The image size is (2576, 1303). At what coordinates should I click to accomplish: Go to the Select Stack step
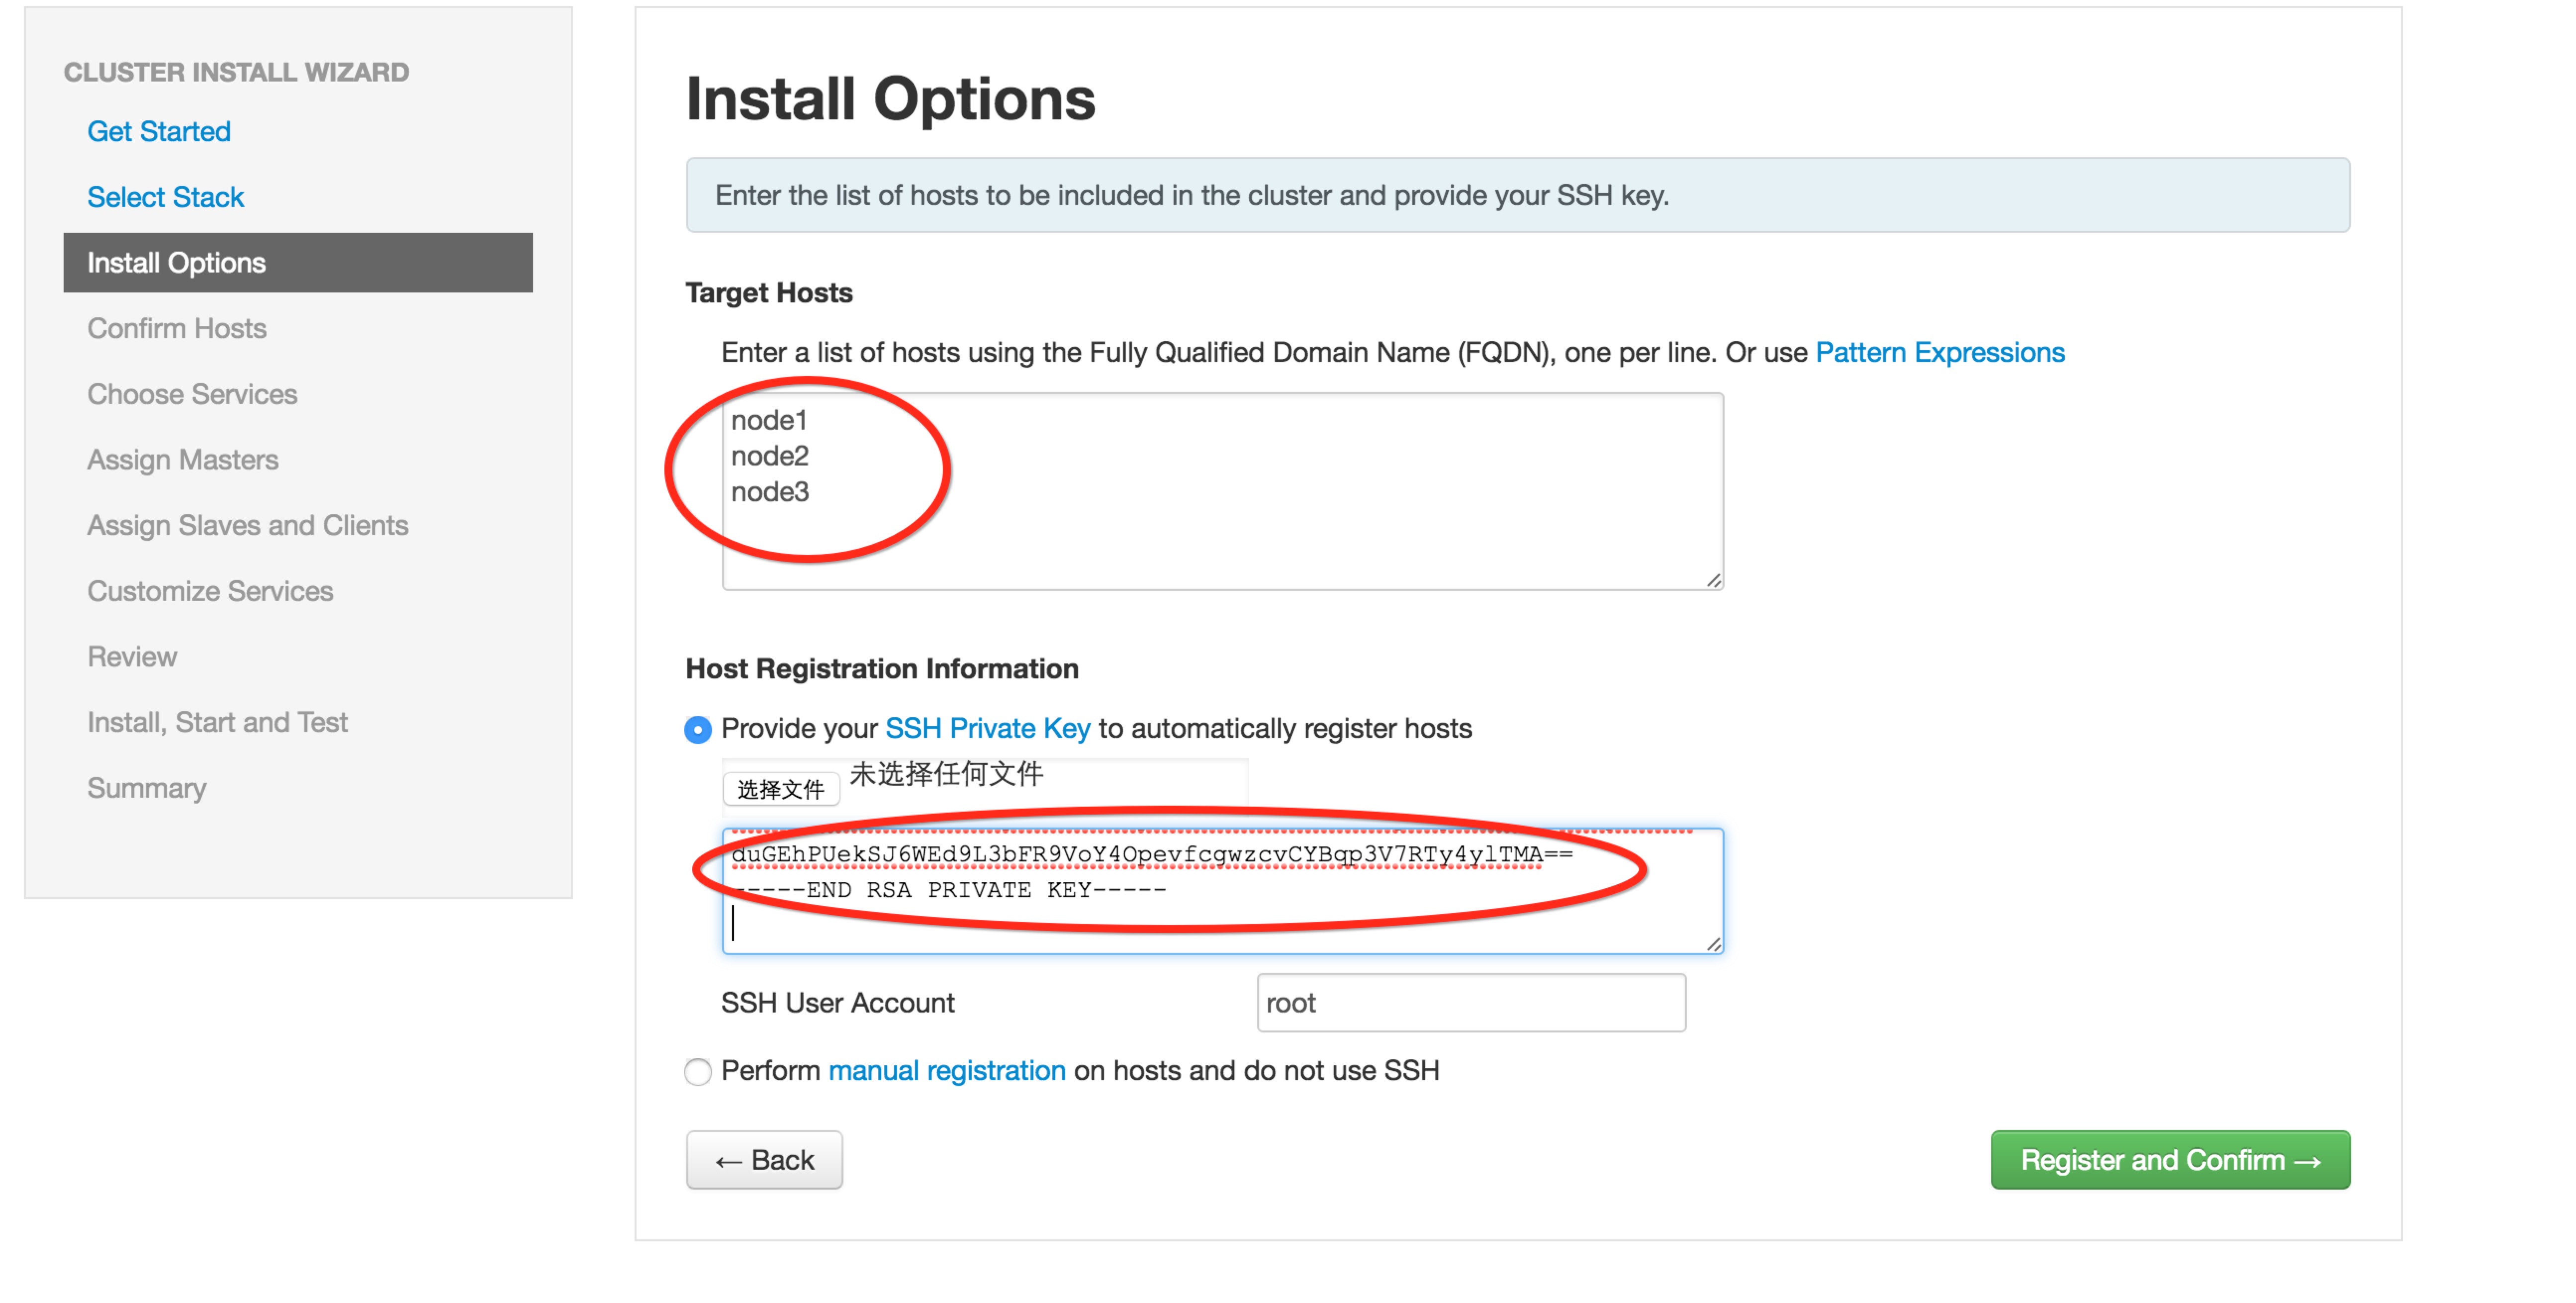(x=165, y=197)
